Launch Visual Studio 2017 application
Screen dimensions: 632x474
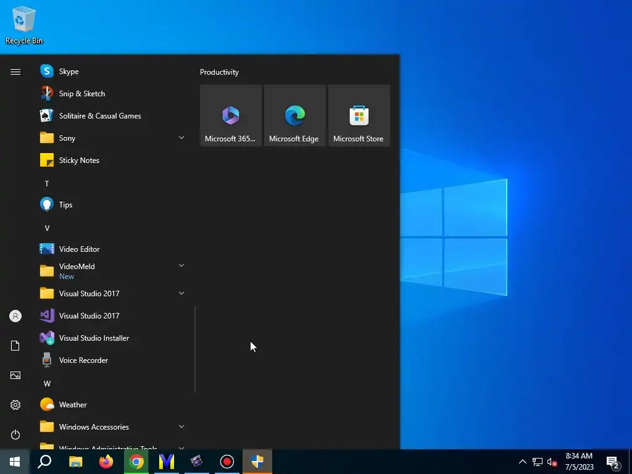(x=112, y=315)
